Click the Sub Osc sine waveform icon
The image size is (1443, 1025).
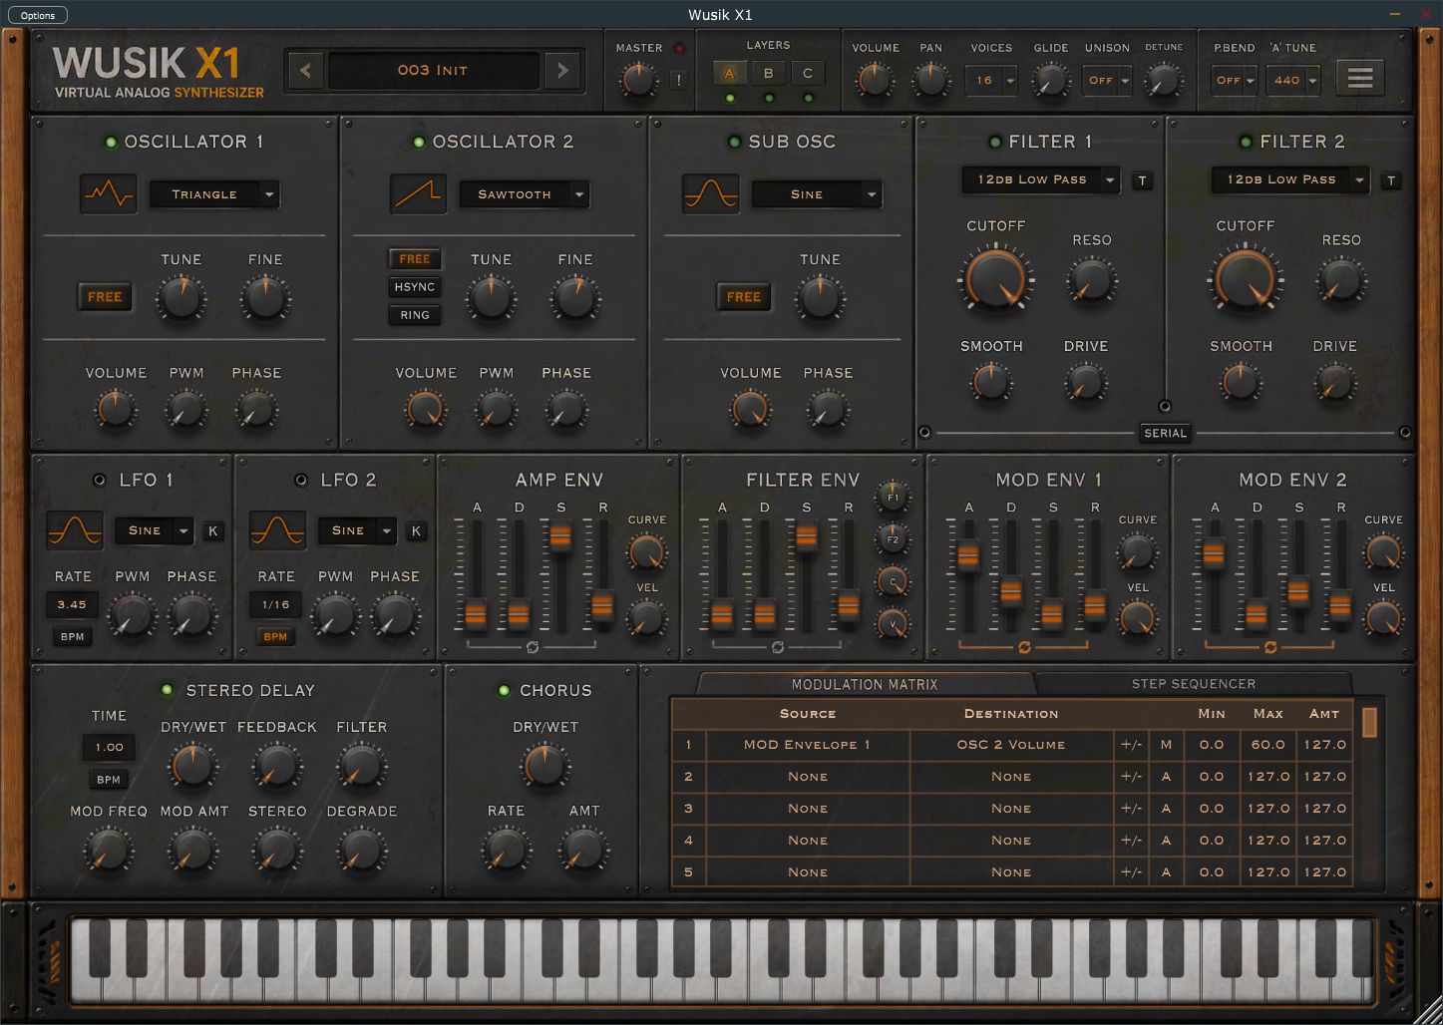coord(711,193)
